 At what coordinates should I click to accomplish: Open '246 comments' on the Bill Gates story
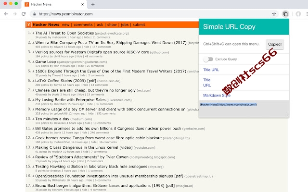tap(100, 132)
